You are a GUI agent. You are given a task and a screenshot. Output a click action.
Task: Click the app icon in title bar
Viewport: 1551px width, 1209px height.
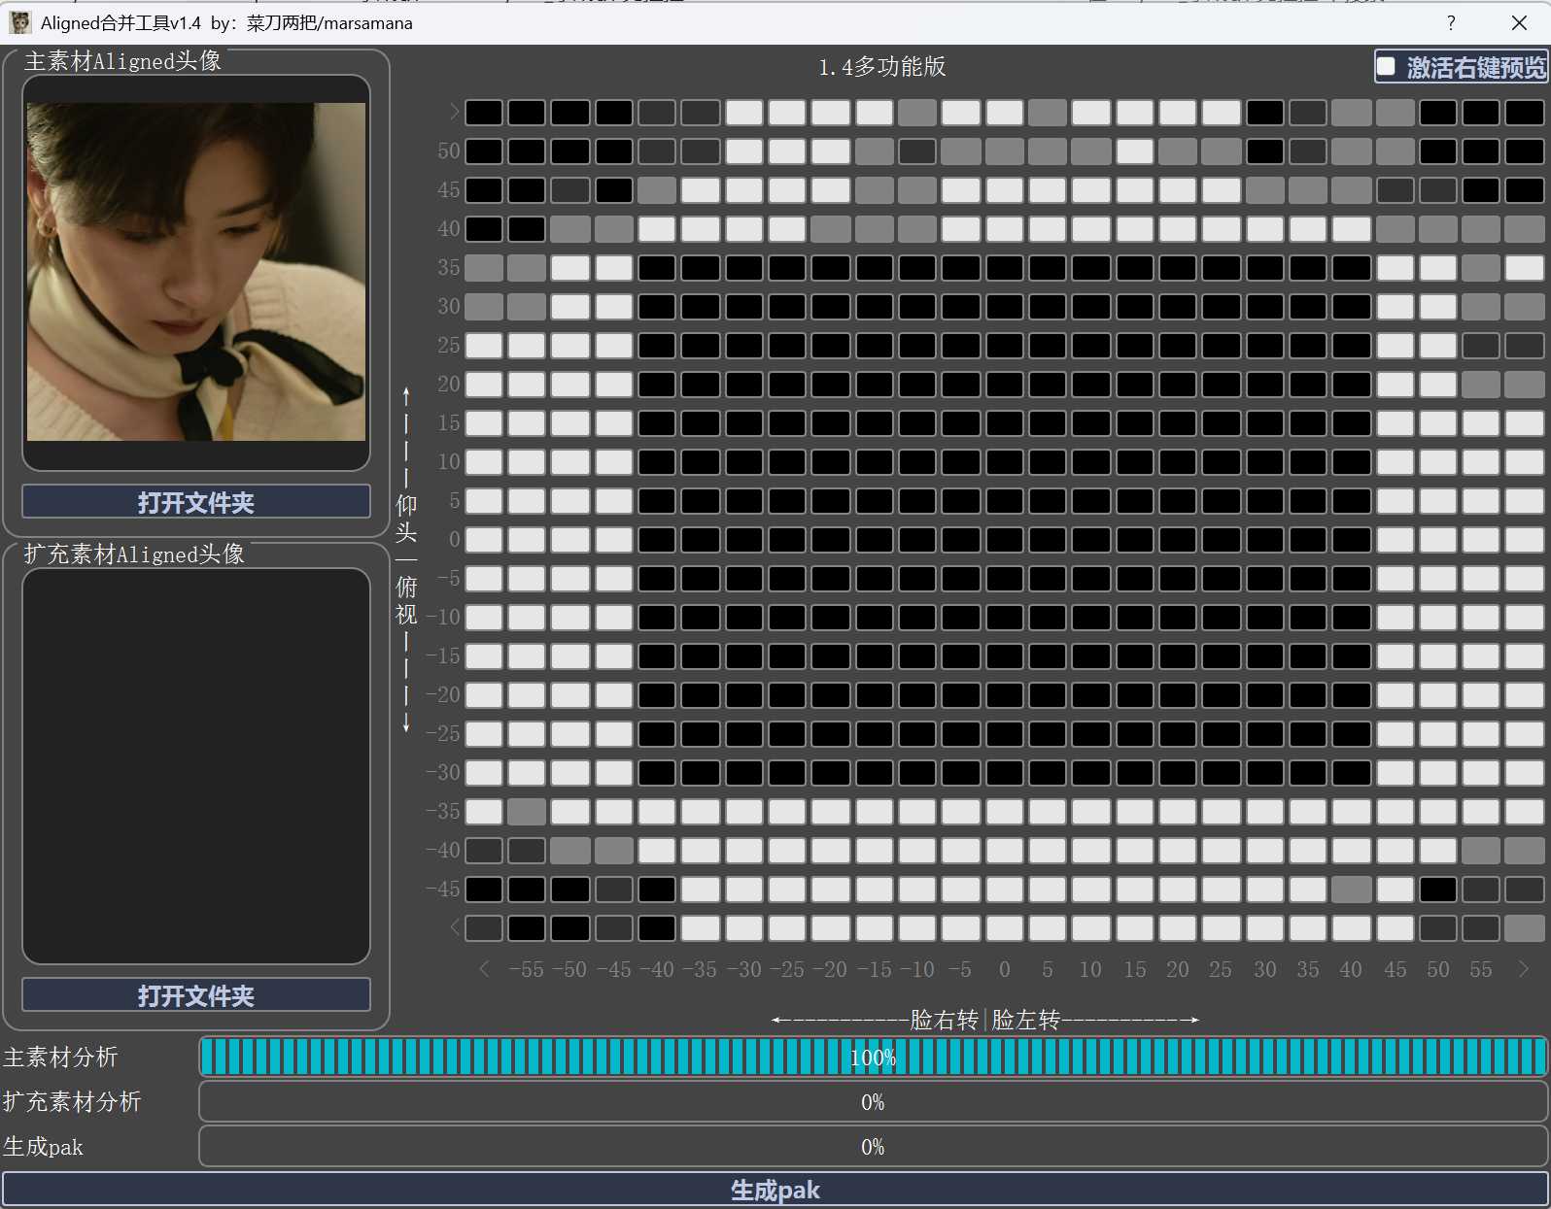(x=19, y=22)
